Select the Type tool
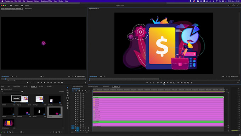This screenshot has width=241, height=136. [67, 108]
